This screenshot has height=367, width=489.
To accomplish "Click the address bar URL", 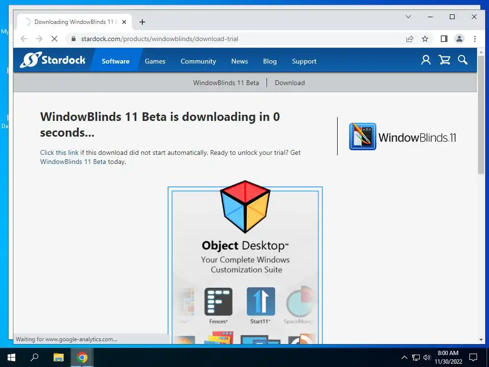I will (x=159, y=39).
